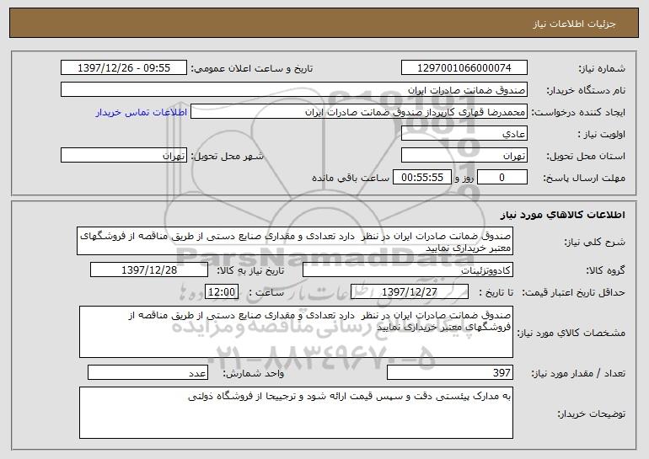Select the مشخصات کالای مورد نیاز text box
Screen dimensions: 649x459
[296, 332]
